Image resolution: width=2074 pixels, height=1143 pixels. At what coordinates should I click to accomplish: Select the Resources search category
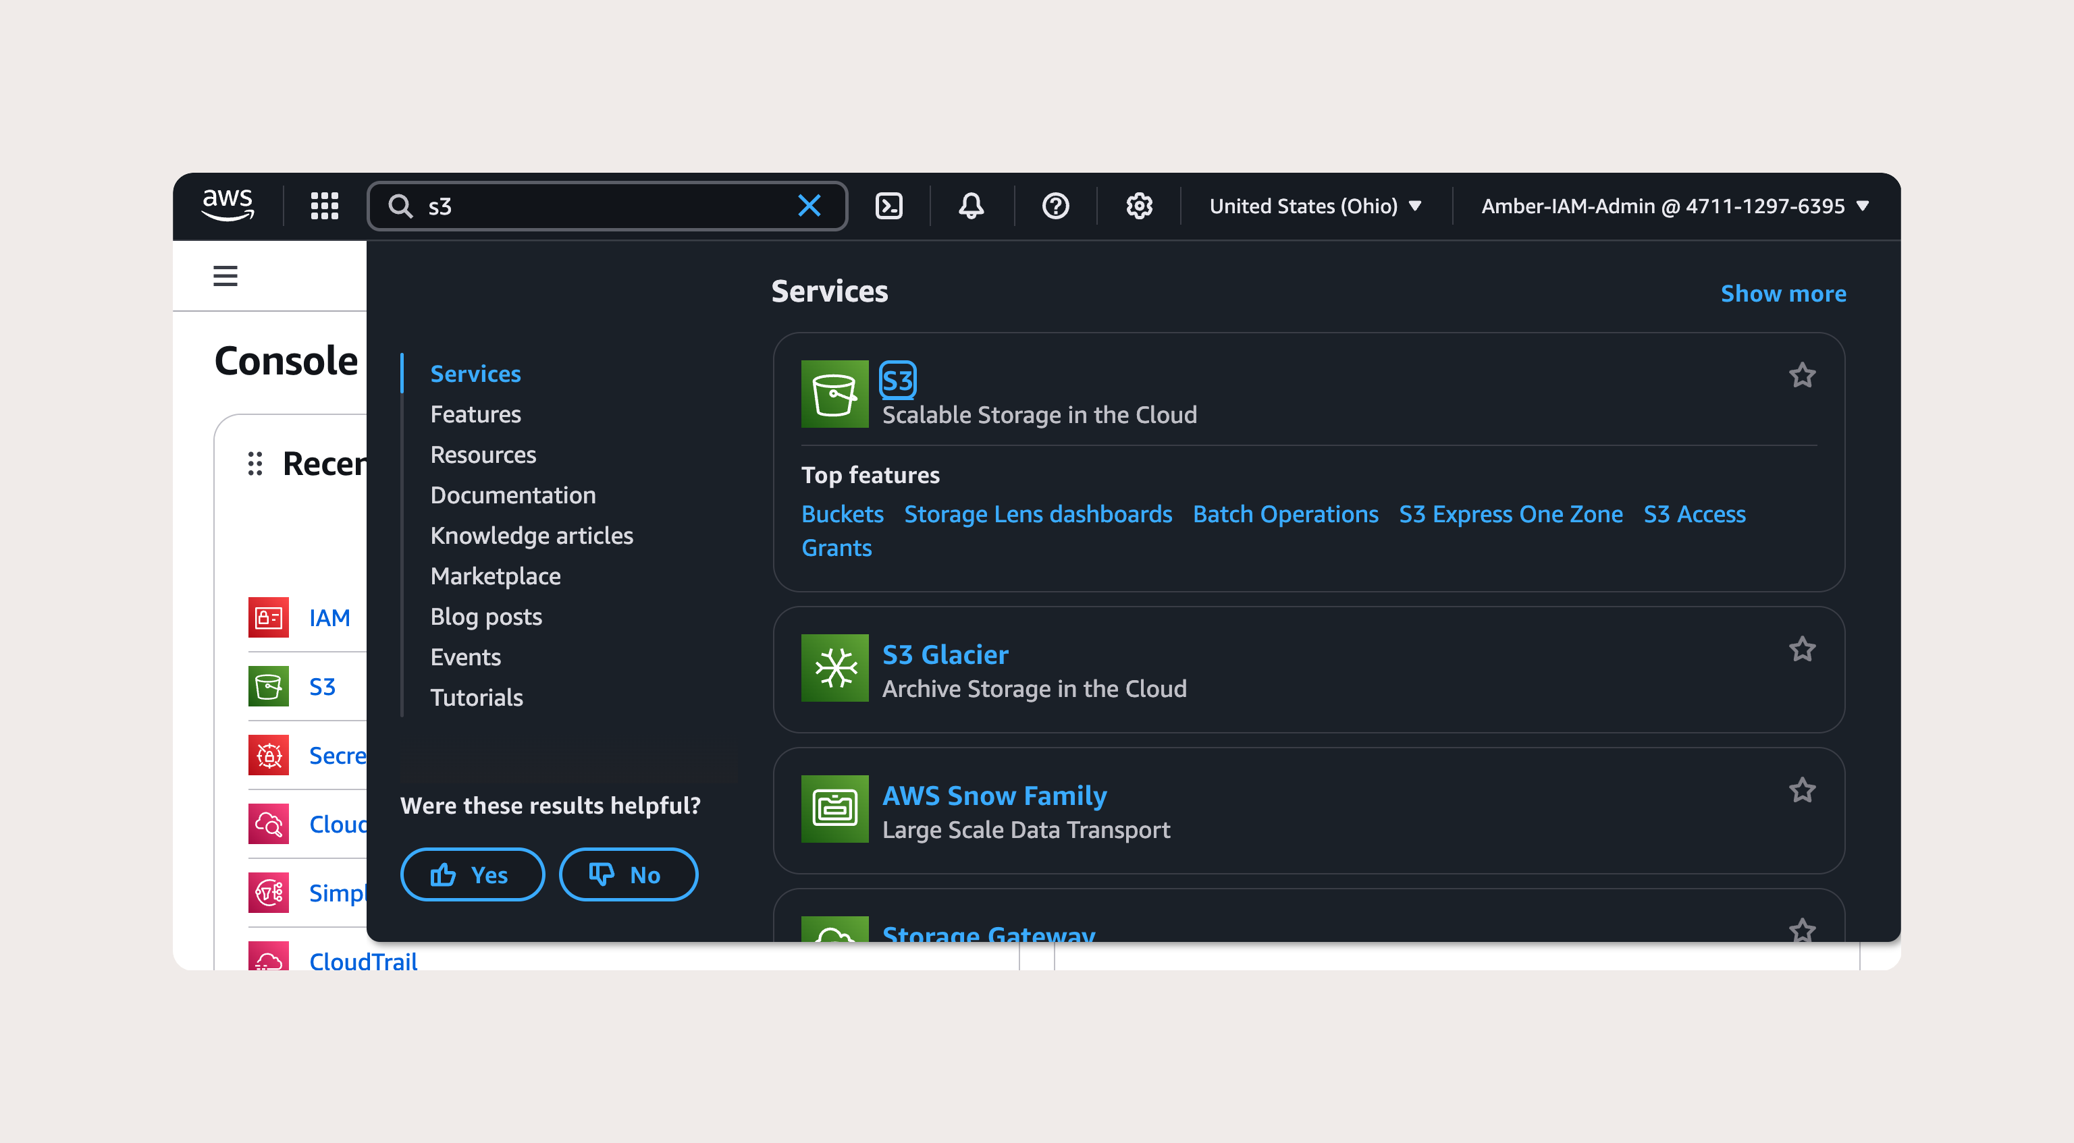[x=483, y=455]
